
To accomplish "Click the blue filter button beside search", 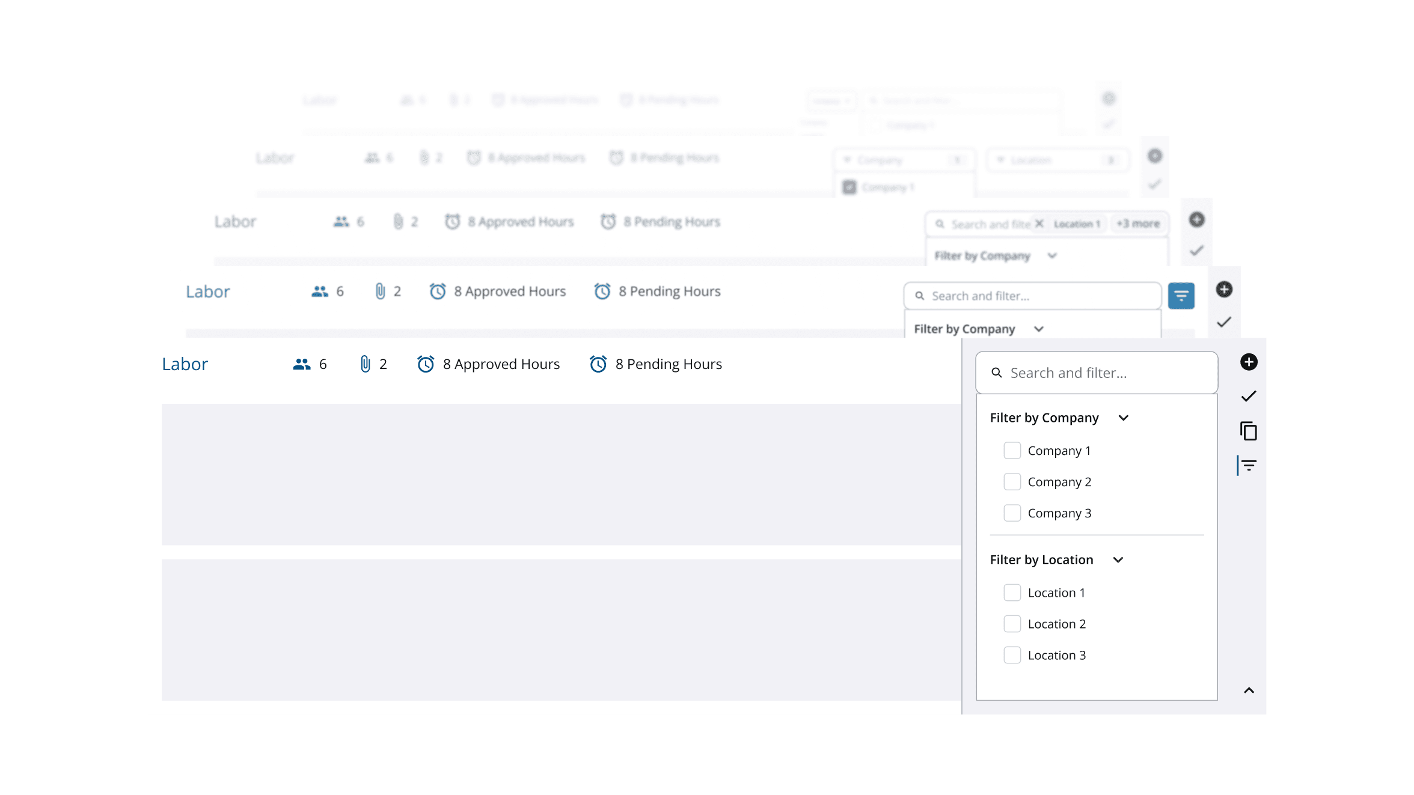I will click(1181, 296).
